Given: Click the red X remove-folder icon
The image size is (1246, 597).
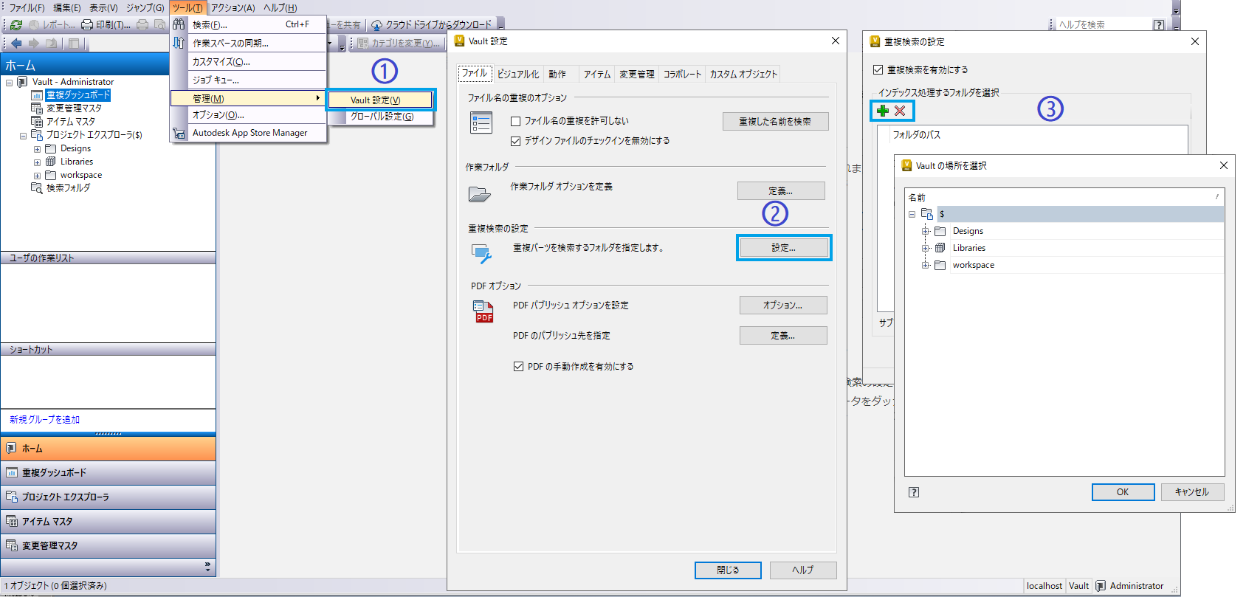Looking at the screenshot, I should point(900,111).
